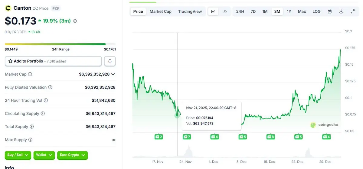Open news marker with 7 near 24 Nov
Screen dimensions: 363x169
[187, 137]
